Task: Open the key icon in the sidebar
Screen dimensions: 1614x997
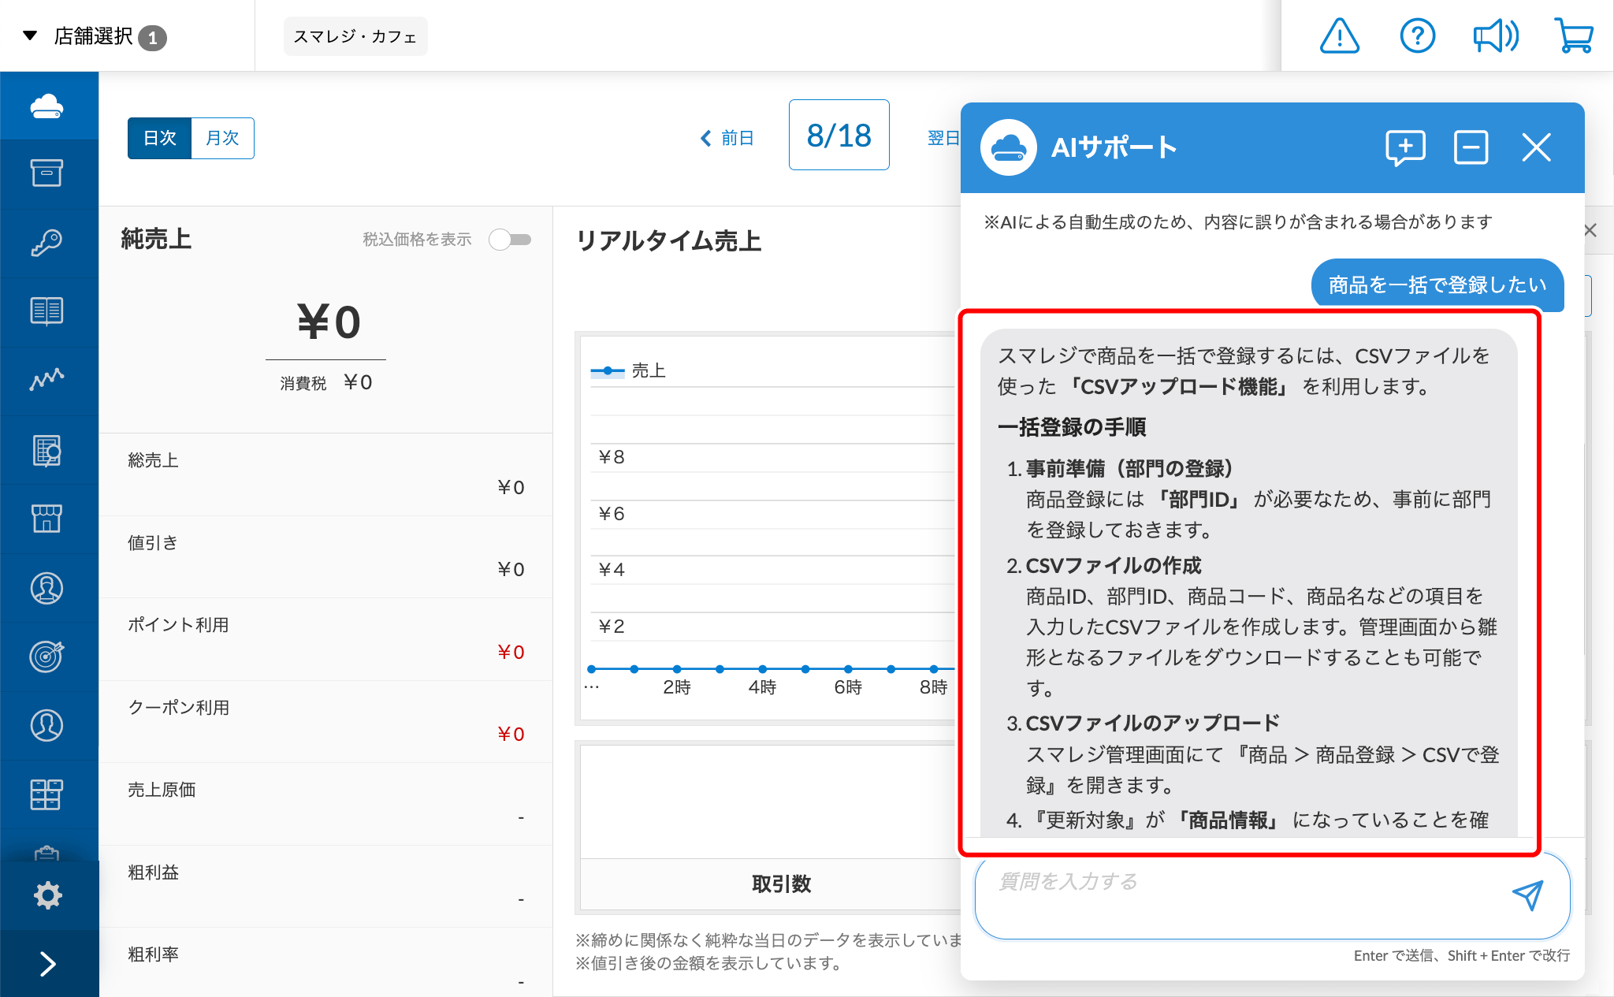Action: 47,242
